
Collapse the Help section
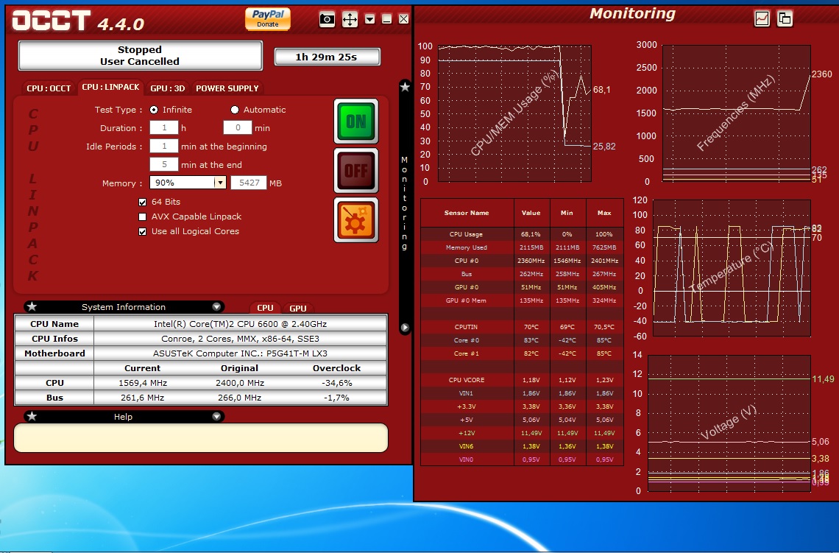click(x=216, y=417)
